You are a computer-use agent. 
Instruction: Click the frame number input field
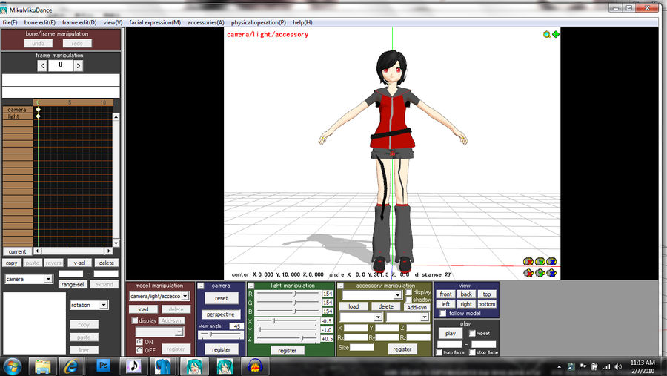pyautogui.click(x=60, y=65)
